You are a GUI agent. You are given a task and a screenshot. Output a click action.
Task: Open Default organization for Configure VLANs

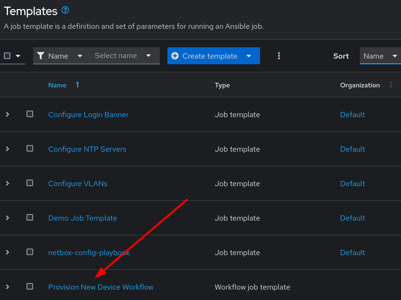tap(352, 184)
